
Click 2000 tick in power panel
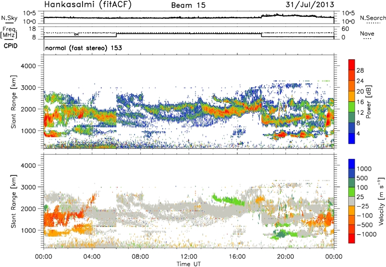[28, 109]
